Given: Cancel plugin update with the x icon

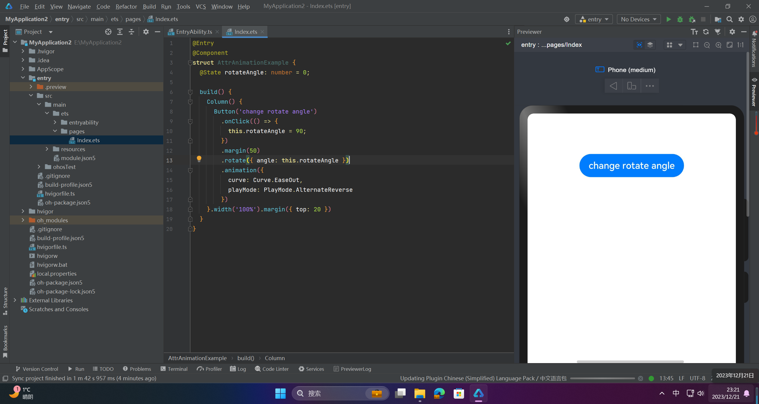Looking at the screenshot, I should click(641, 379).
